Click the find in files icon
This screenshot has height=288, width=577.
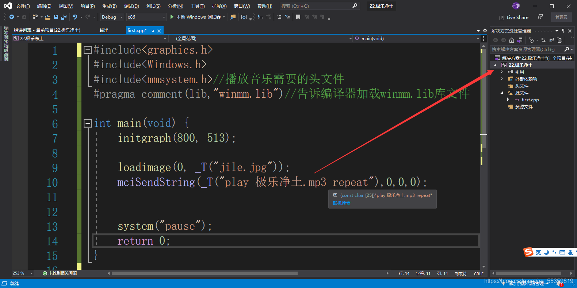click(x=233, y=17)
